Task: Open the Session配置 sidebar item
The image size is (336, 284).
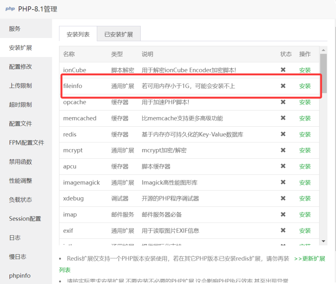Action: [x=25, y=219]
